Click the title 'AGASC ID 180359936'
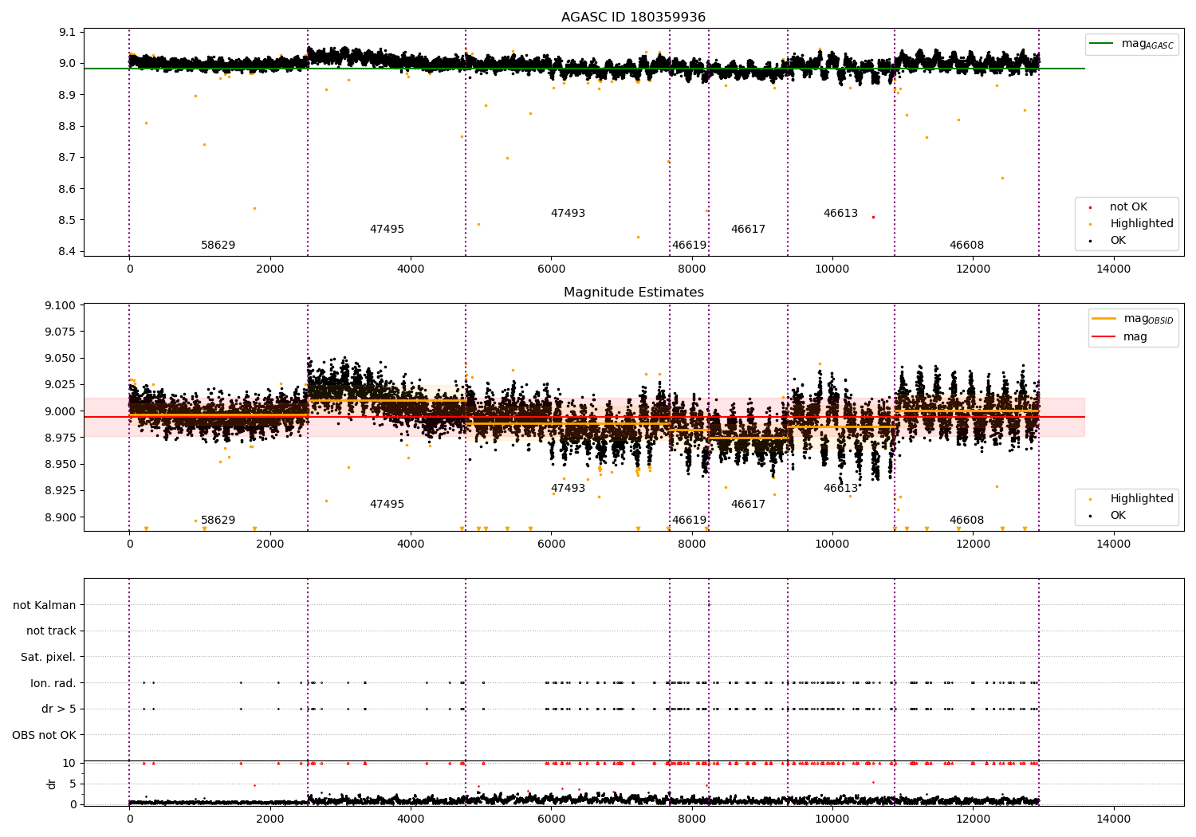 [x=633, y=18]
